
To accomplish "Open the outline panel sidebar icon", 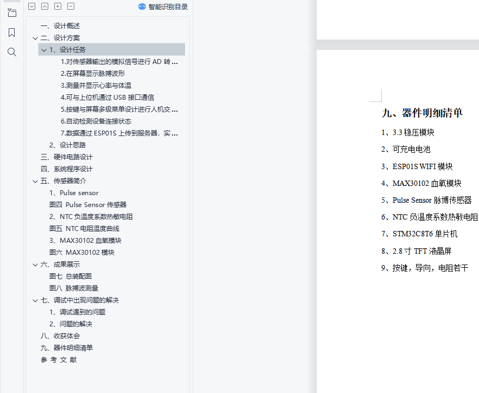I will tap(11, 13).
